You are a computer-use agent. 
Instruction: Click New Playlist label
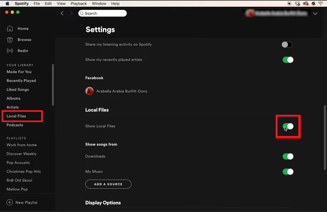pos(26,202)
